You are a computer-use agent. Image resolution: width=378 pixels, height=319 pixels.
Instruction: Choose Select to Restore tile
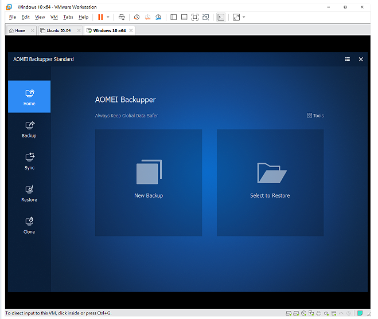coord(270,183)
